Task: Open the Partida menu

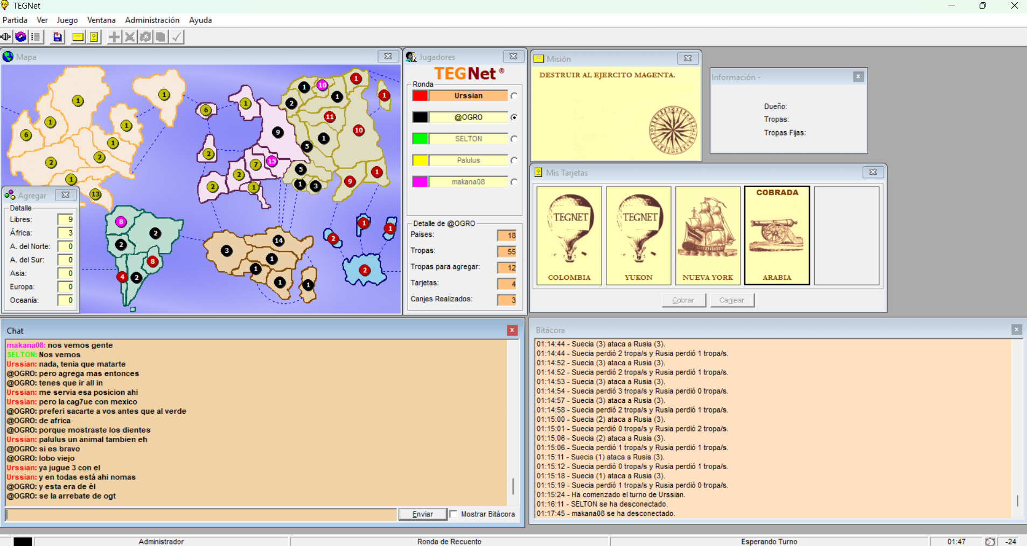Action: click(15, 20)
